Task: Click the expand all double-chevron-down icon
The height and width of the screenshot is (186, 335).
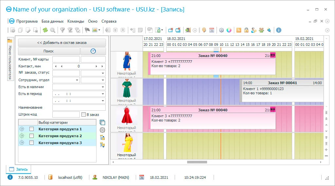Action: coord(115,30)
